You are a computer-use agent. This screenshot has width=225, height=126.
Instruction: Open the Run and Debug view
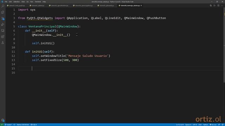pos(3,24)
